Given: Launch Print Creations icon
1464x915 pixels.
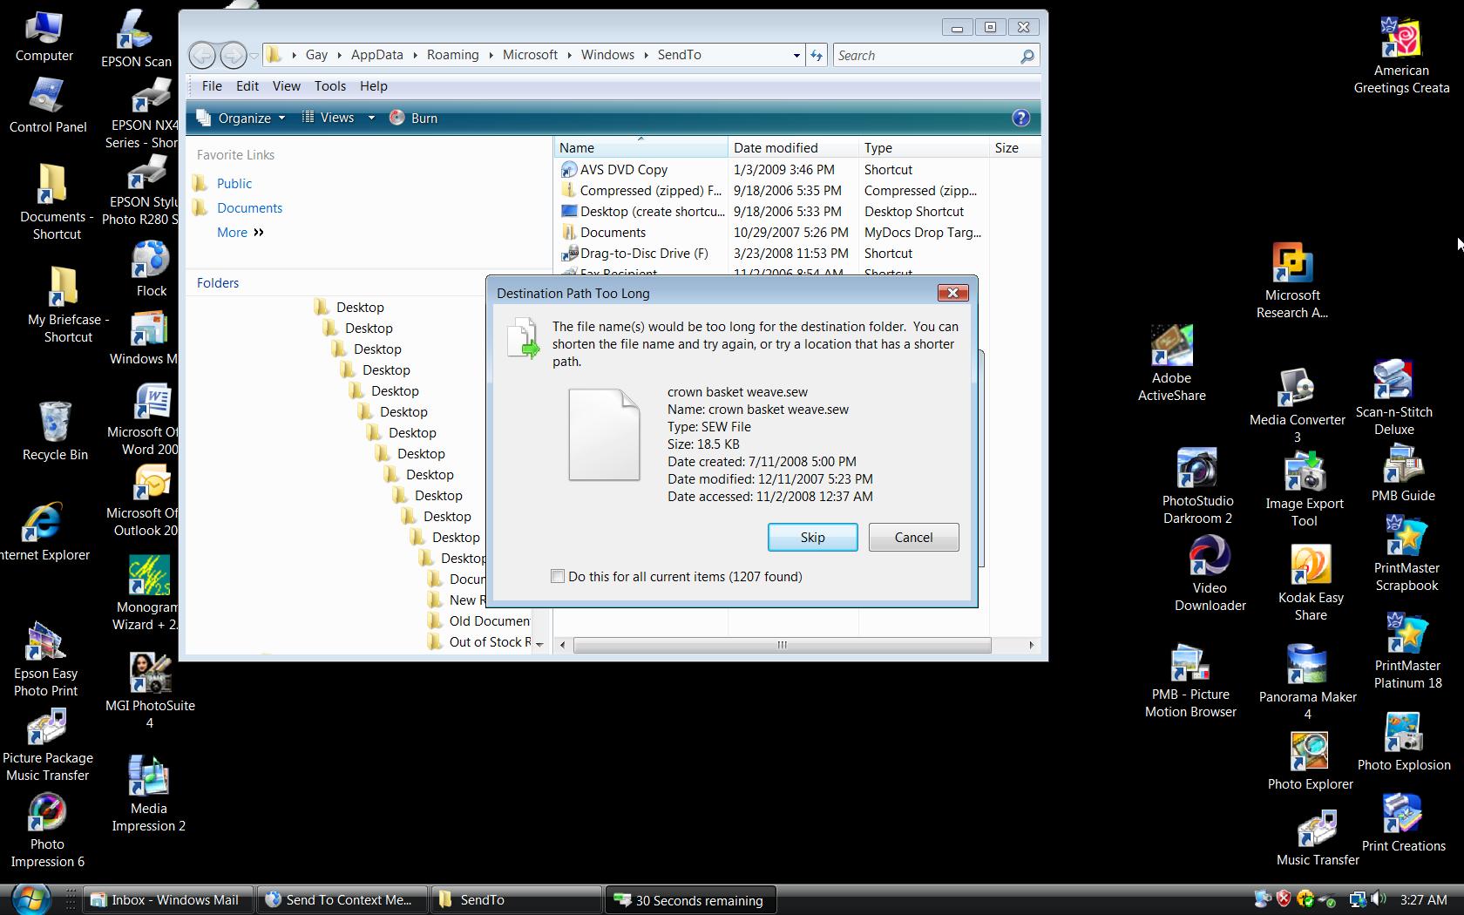Looking at the screenshot, I should 1403,823.
